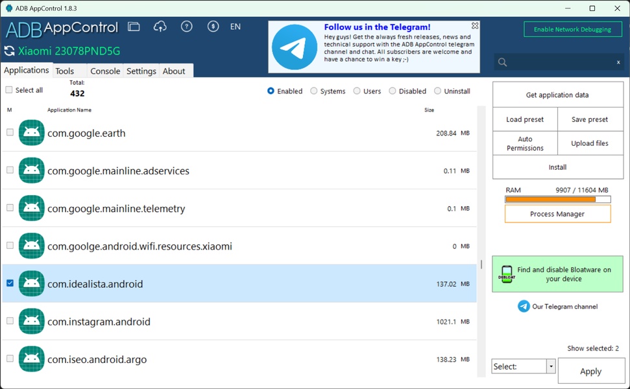Screen dimensions: 630x389
Task: Uncheck com.idealista.android checkbox
Action: click(x=10, y=283)
